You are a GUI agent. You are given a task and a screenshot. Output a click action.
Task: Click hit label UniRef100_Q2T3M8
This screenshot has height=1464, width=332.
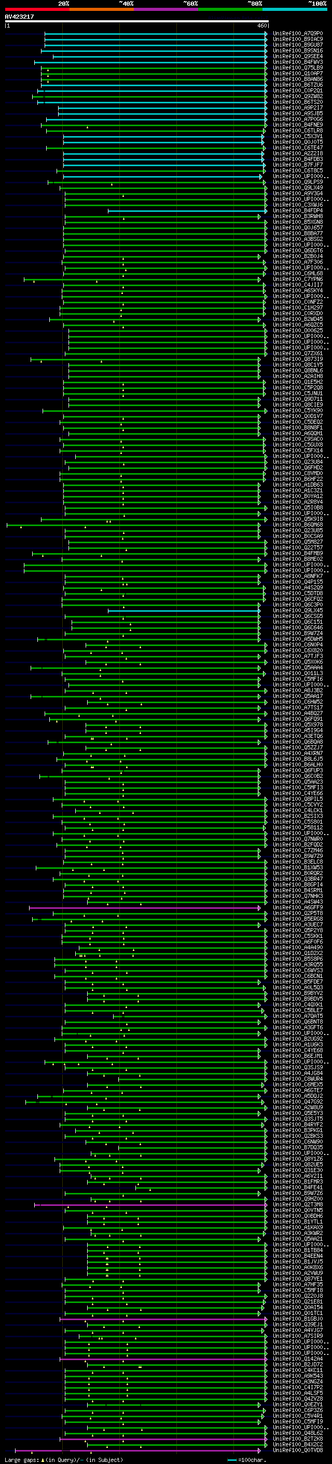[297, 1204]
